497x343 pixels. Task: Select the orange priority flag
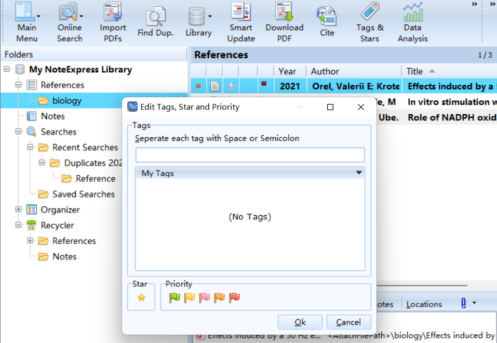(219, 297)
